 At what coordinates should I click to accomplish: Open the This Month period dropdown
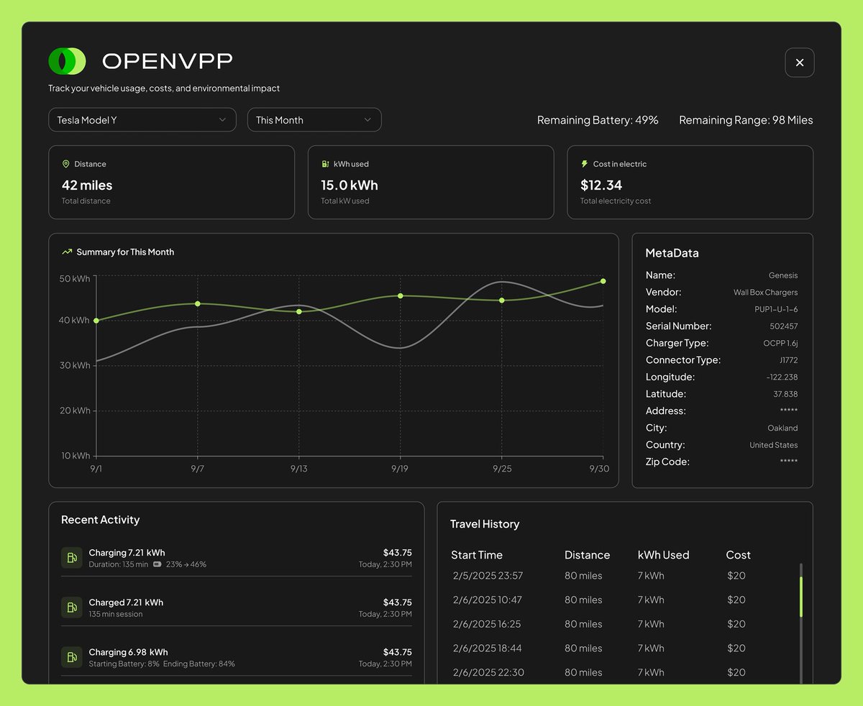[x=314, y=120]
